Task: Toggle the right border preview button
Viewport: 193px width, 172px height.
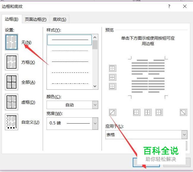Action: click(x=159, y=112)
